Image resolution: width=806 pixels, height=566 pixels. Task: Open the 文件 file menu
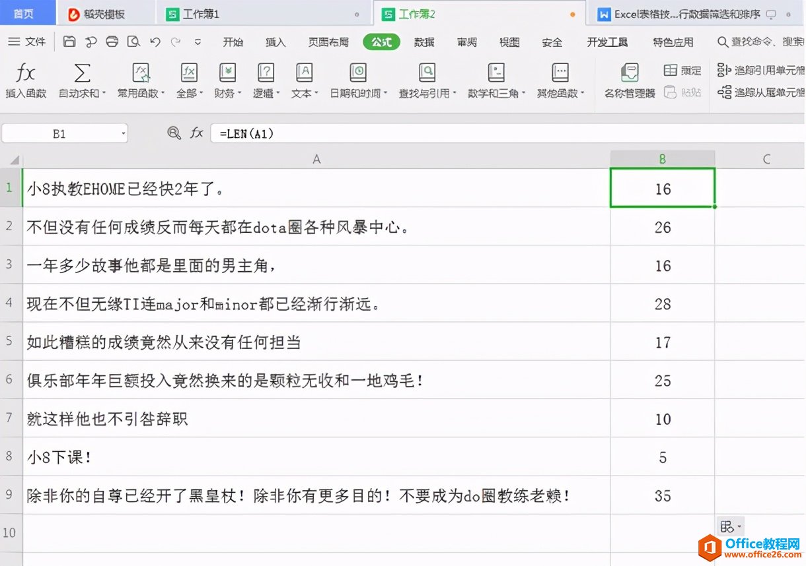pyautogui.click(x=27, y=42)
